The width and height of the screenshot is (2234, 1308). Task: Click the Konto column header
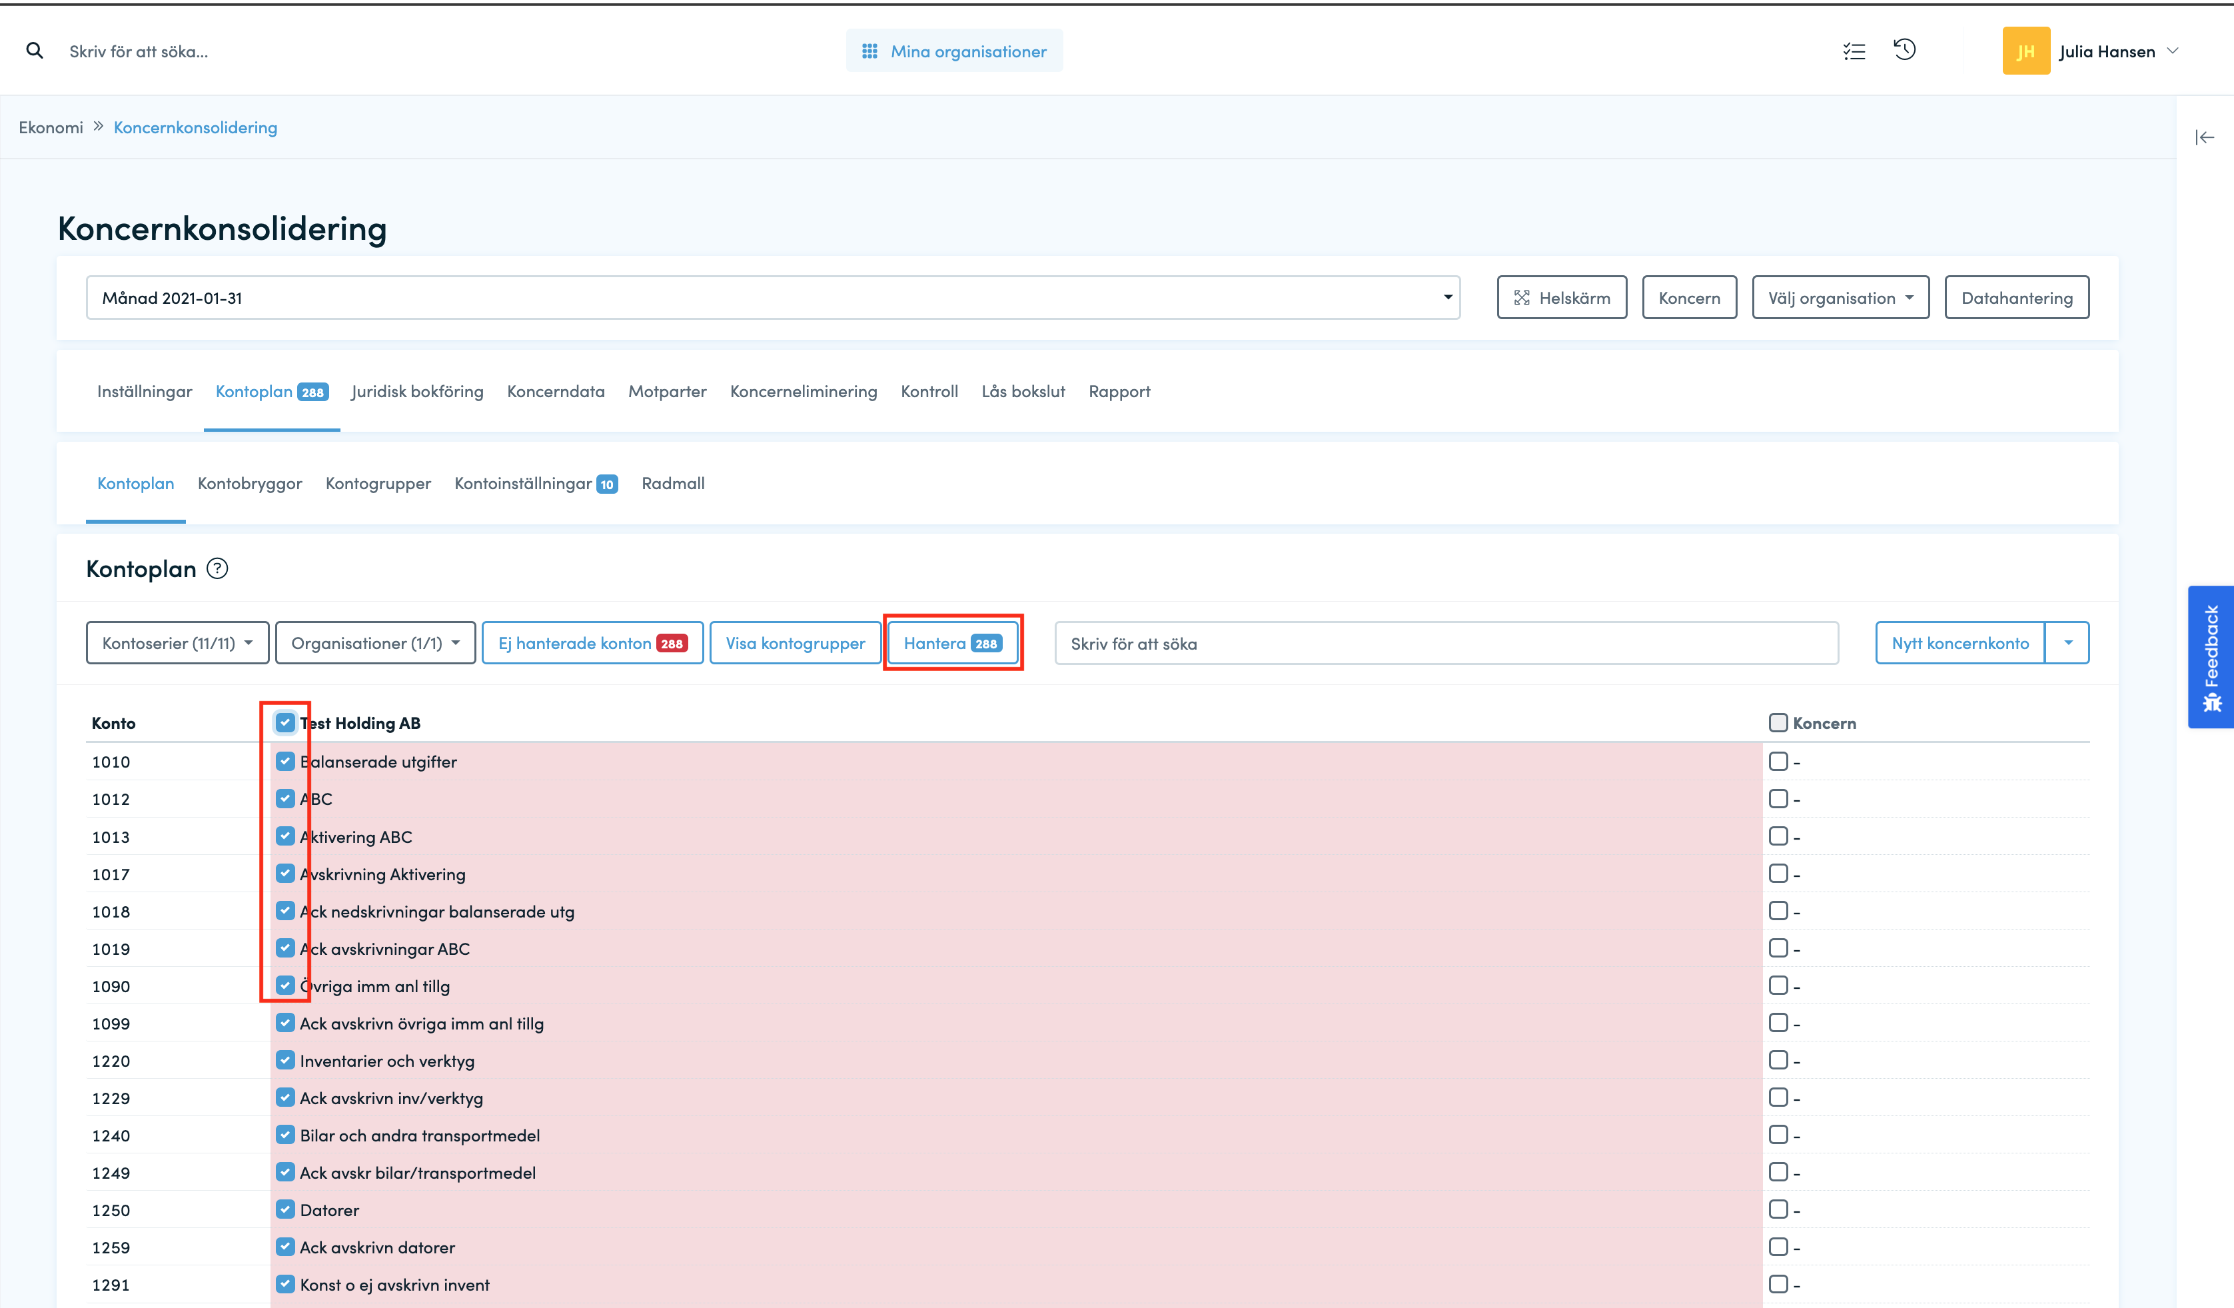click(113, 723)
